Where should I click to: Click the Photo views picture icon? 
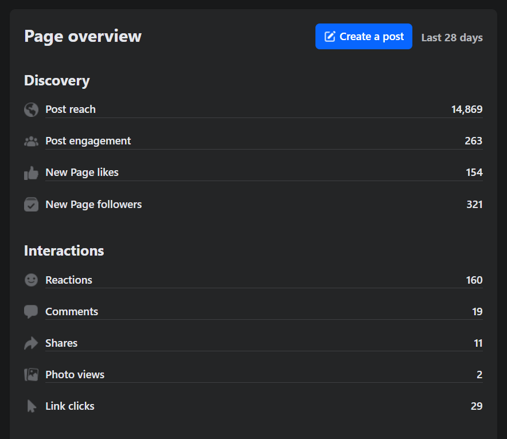point(31,375)
